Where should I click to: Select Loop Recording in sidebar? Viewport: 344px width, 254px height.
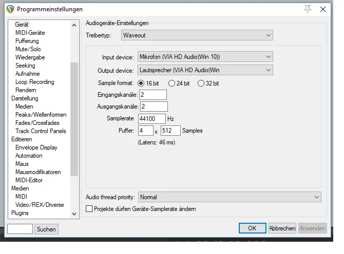pos(34,82)
